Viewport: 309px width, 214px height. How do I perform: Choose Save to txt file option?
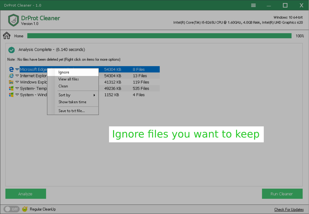[73, 111]
